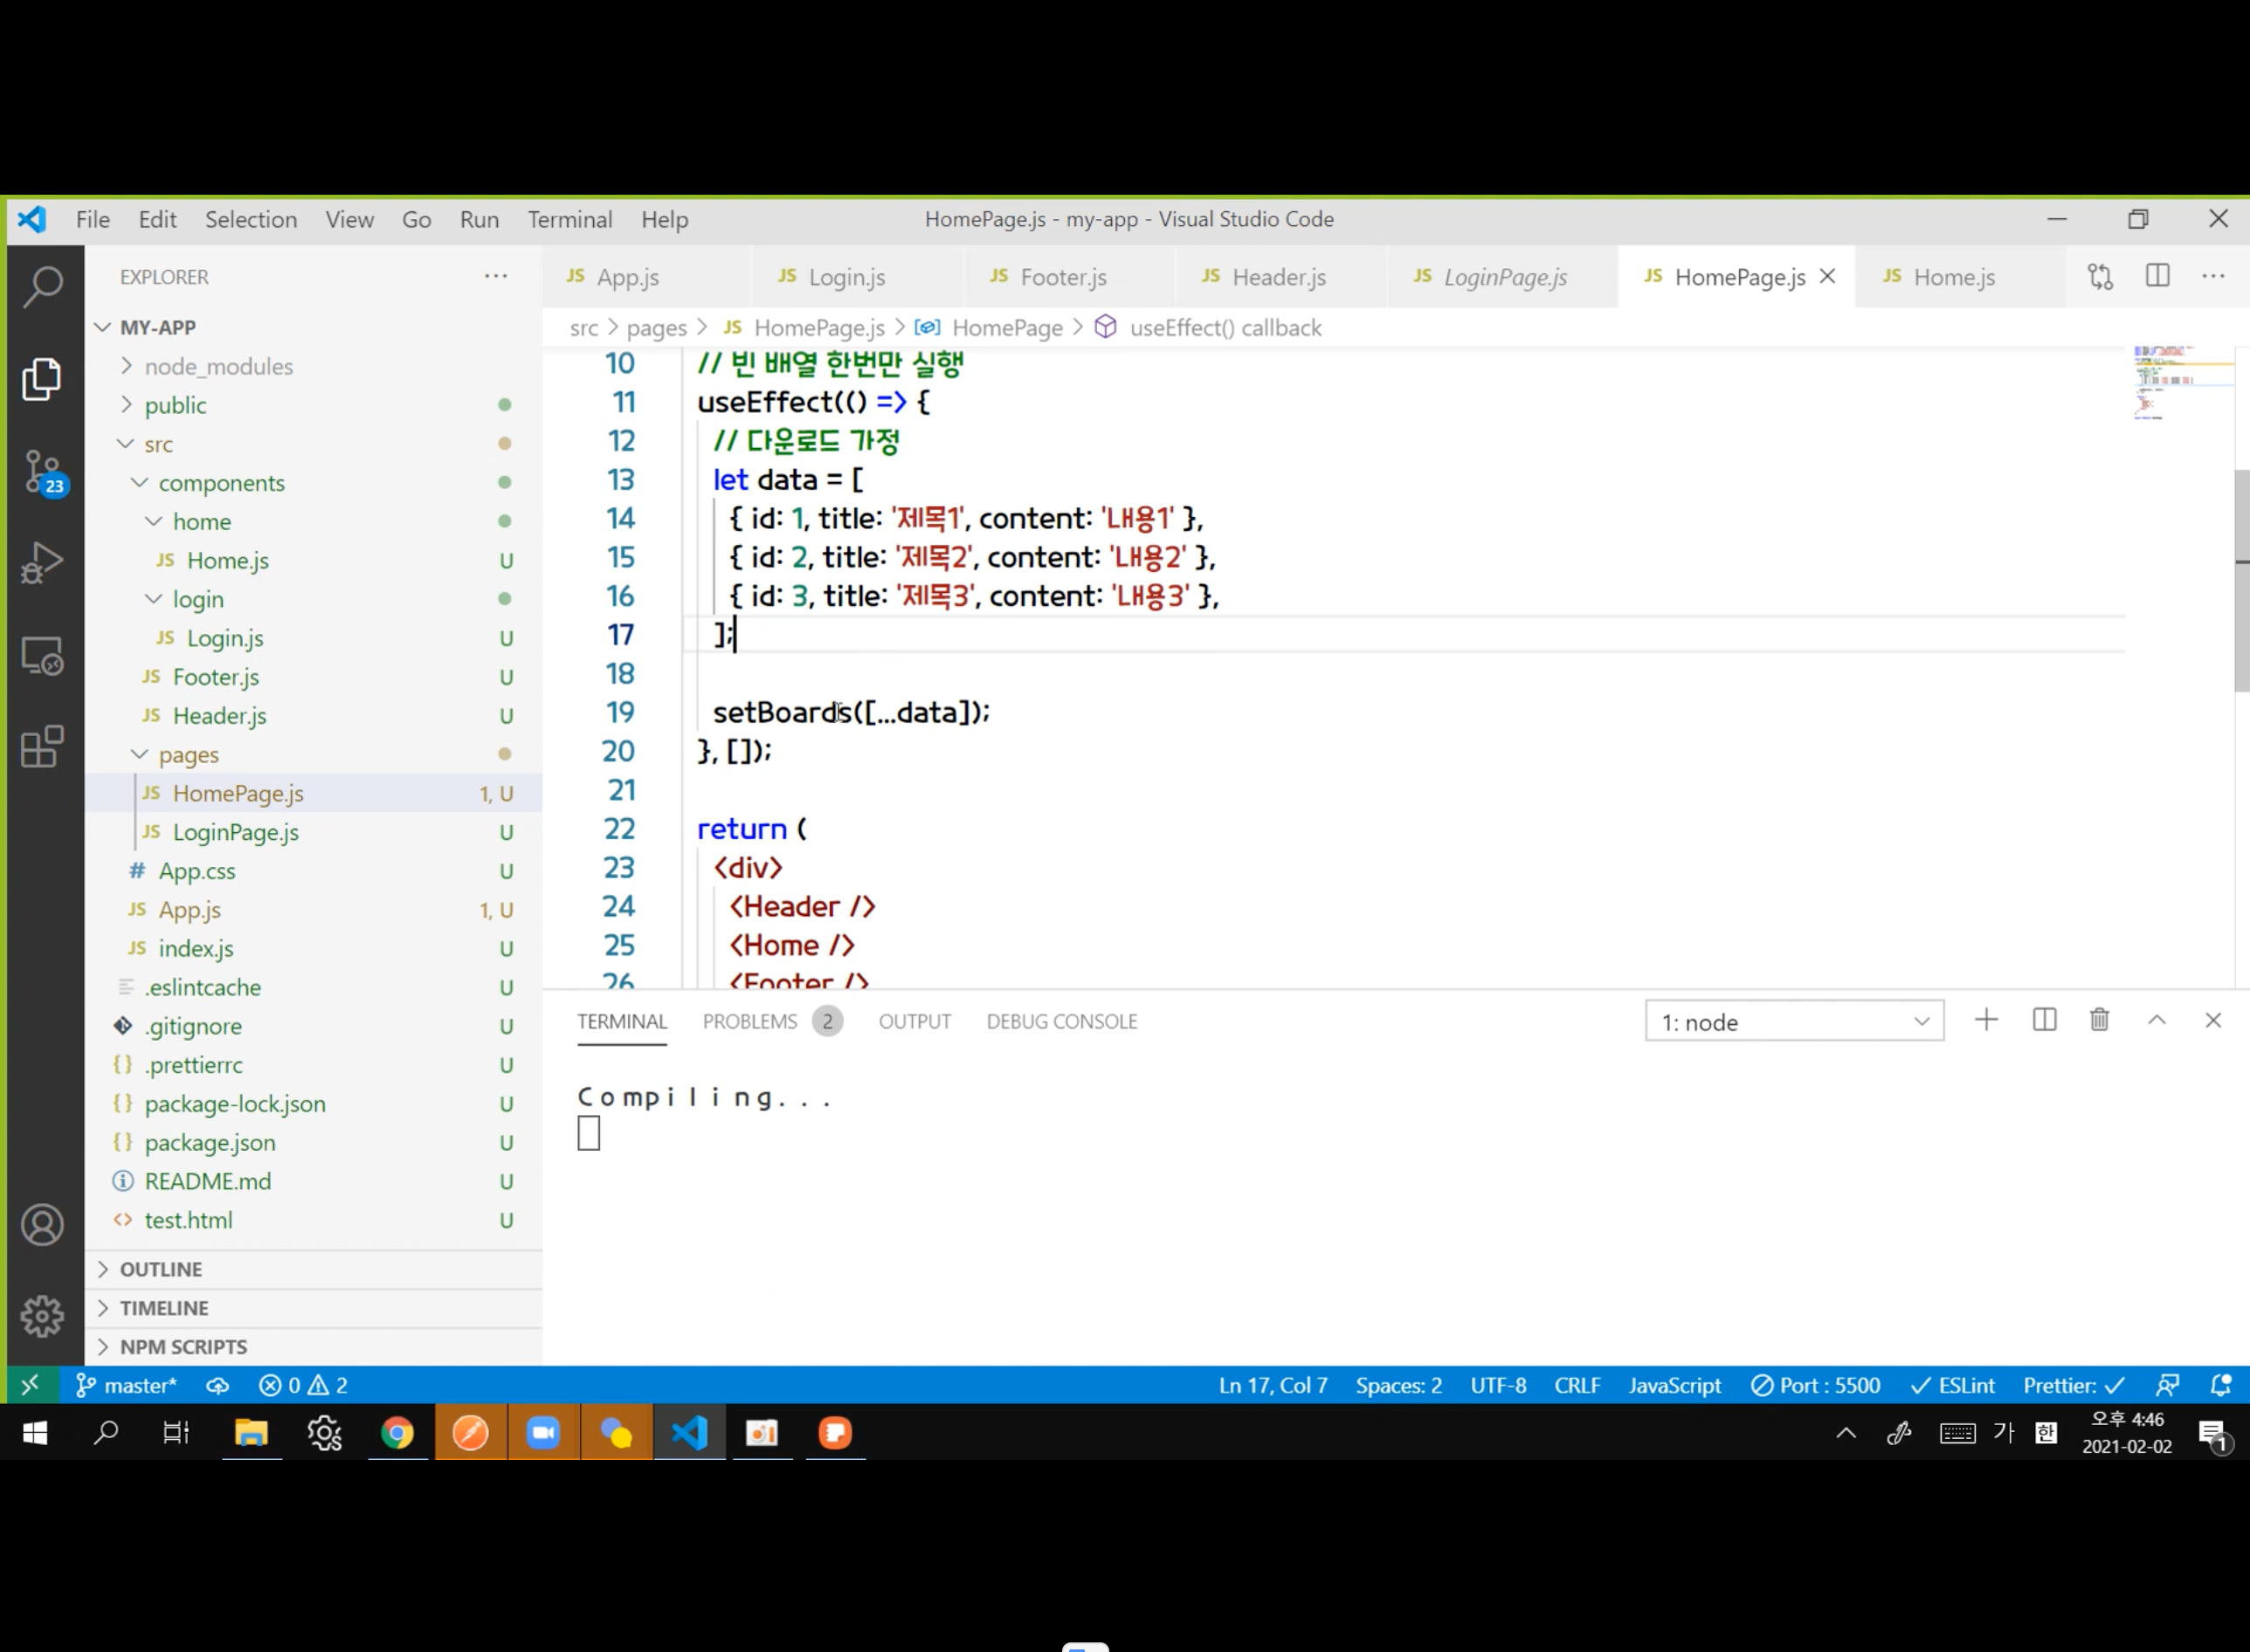The height and width of the screenshot is (1652, 2250).
Task: Open Footer.js in the explorer tree
Action: tap(215, 677)
